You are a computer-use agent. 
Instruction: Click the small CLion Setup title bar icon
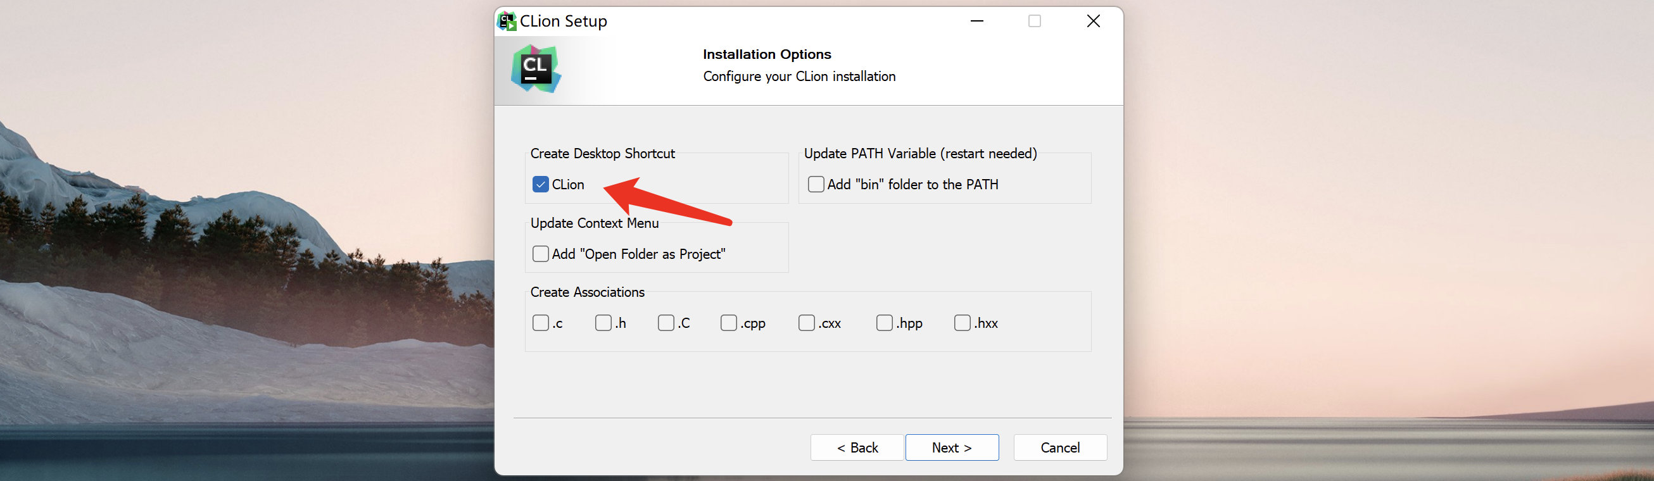507,21
